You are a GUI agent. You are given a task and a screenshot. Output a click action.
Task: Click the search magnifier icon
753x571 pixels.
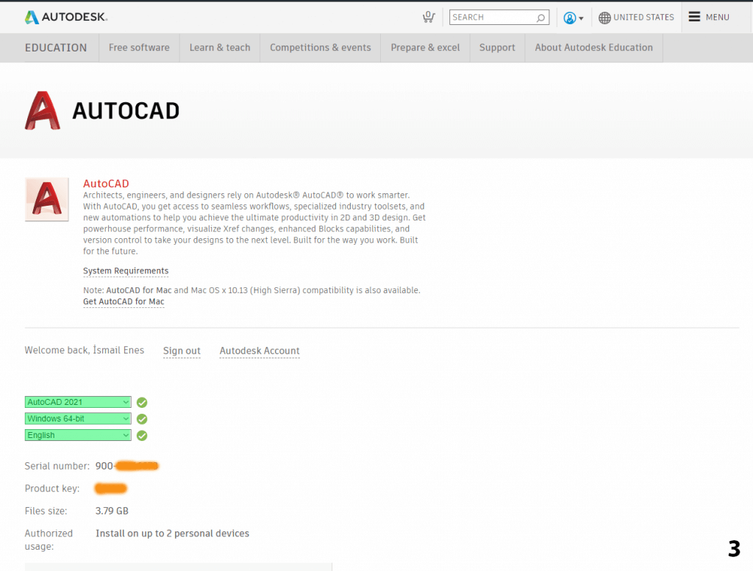(x=539, y=17)
